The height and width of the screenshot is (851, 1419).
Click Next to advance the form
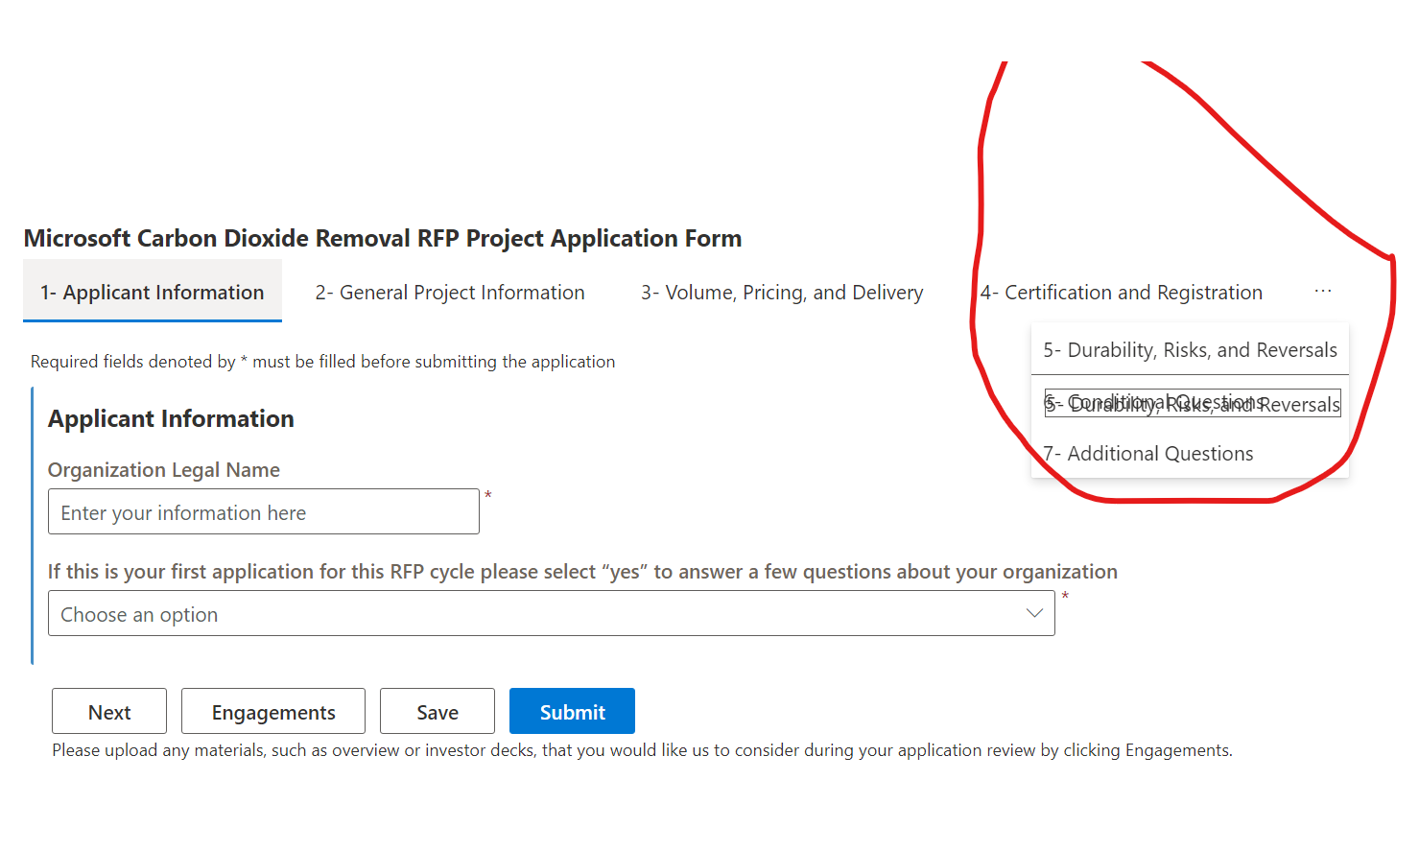coord(108,711)
